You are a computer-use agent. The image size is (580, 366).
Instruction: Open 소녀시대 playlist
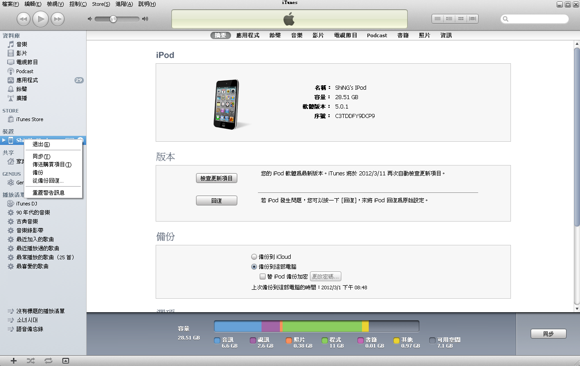[27, 320]
